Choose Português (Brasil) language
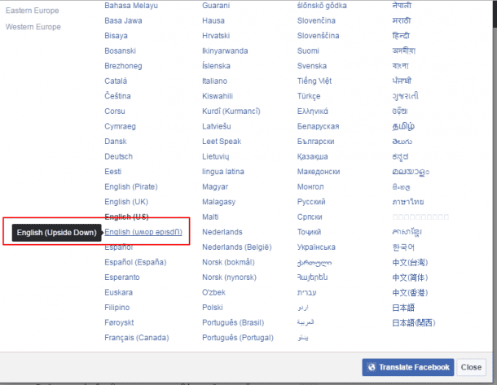 pyautogui.click(x=235, y=322)
